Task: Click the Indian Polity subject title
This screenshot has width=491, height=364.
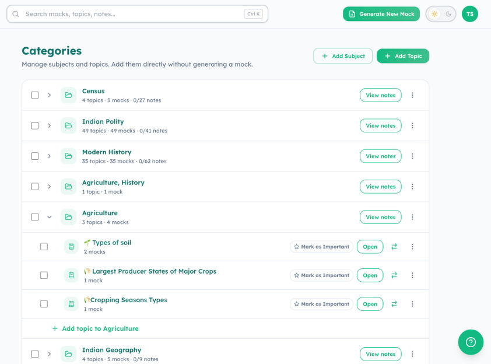Action: pos(103,121)
